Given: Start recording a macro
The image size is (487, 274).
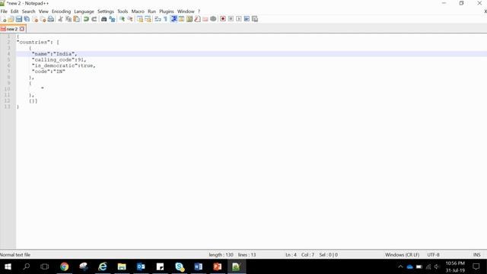Looking at the screenshot, I should [223, 19].
